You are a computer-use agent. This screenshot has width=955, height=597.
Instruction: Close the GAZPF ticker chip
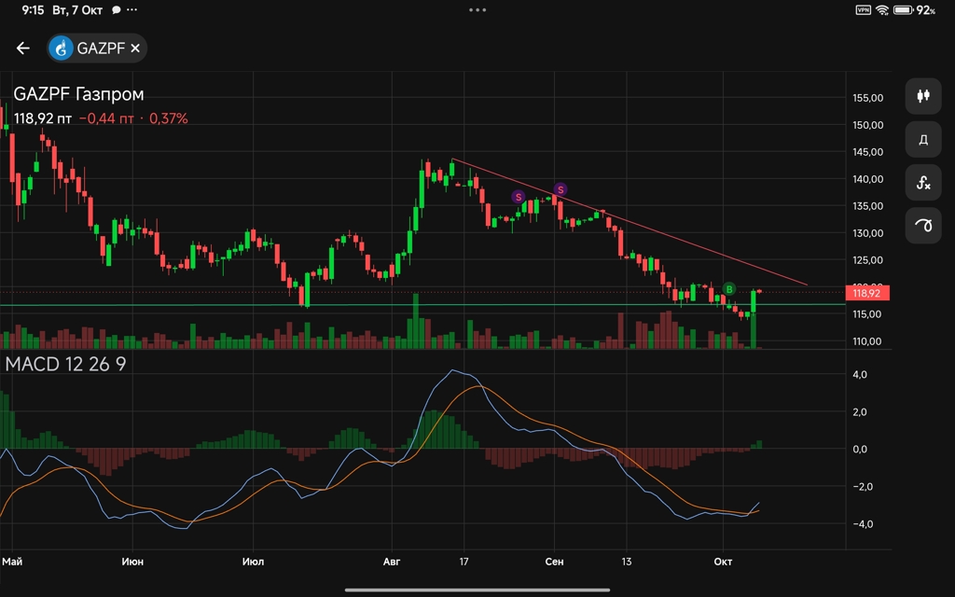pyautogui.click(x=135, y=49)
